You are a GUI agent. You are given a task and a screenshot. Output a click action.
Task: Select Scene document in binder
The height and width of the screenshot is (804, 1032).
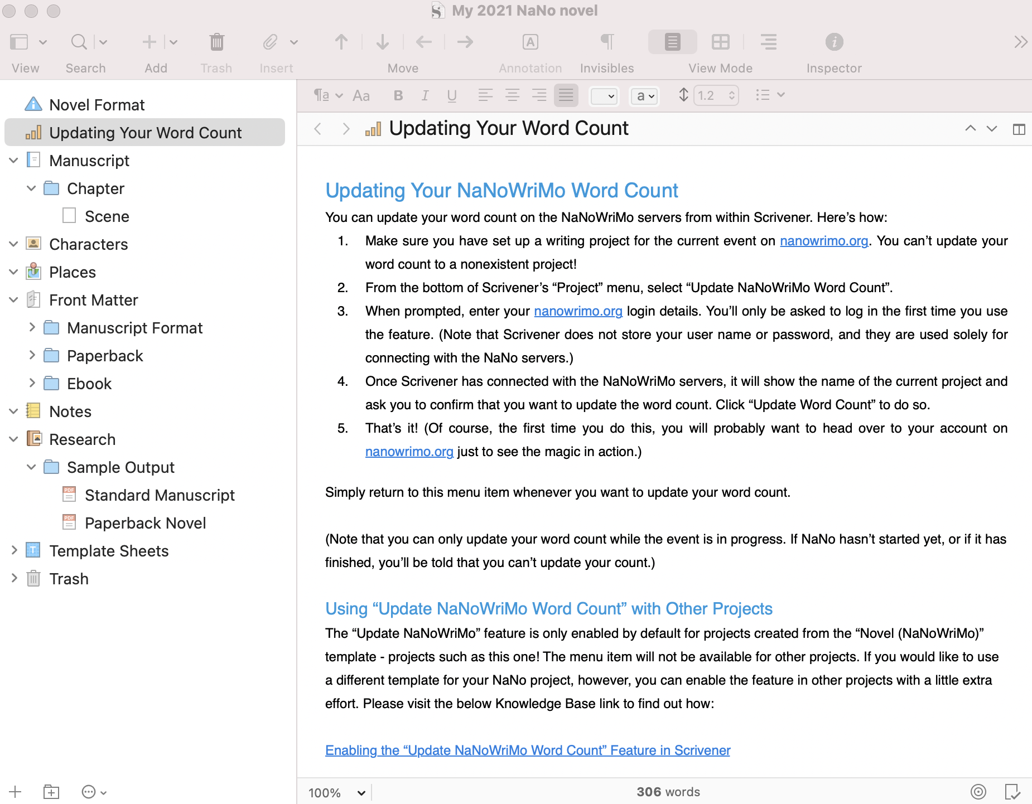pyautogui.click(x=107, y=216)
